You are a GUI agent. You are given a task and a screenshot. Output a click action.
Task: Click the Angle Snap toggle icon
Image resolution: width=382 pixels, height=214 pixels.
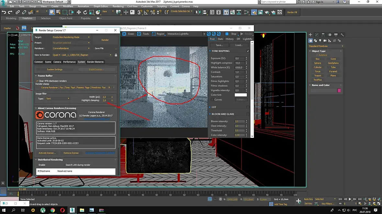(x=146, y=12)
